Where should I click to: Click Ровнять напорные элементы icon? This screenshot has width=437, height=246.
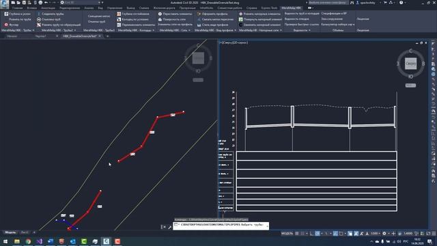tap(241, 14)
